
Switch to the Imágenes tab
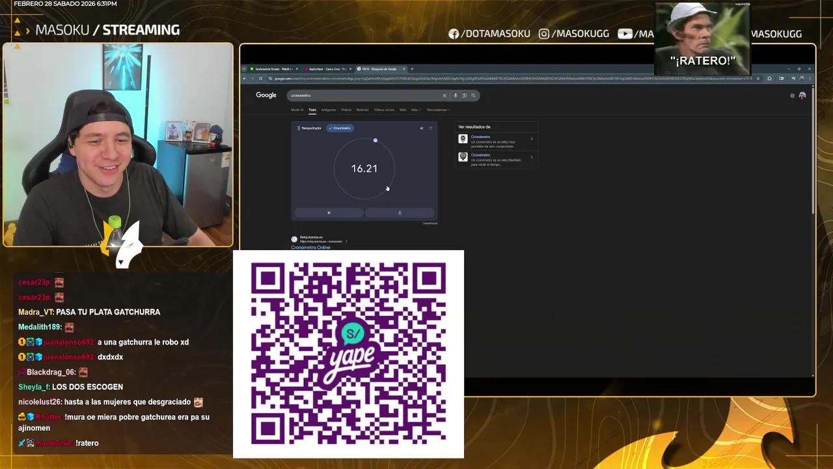329,110
